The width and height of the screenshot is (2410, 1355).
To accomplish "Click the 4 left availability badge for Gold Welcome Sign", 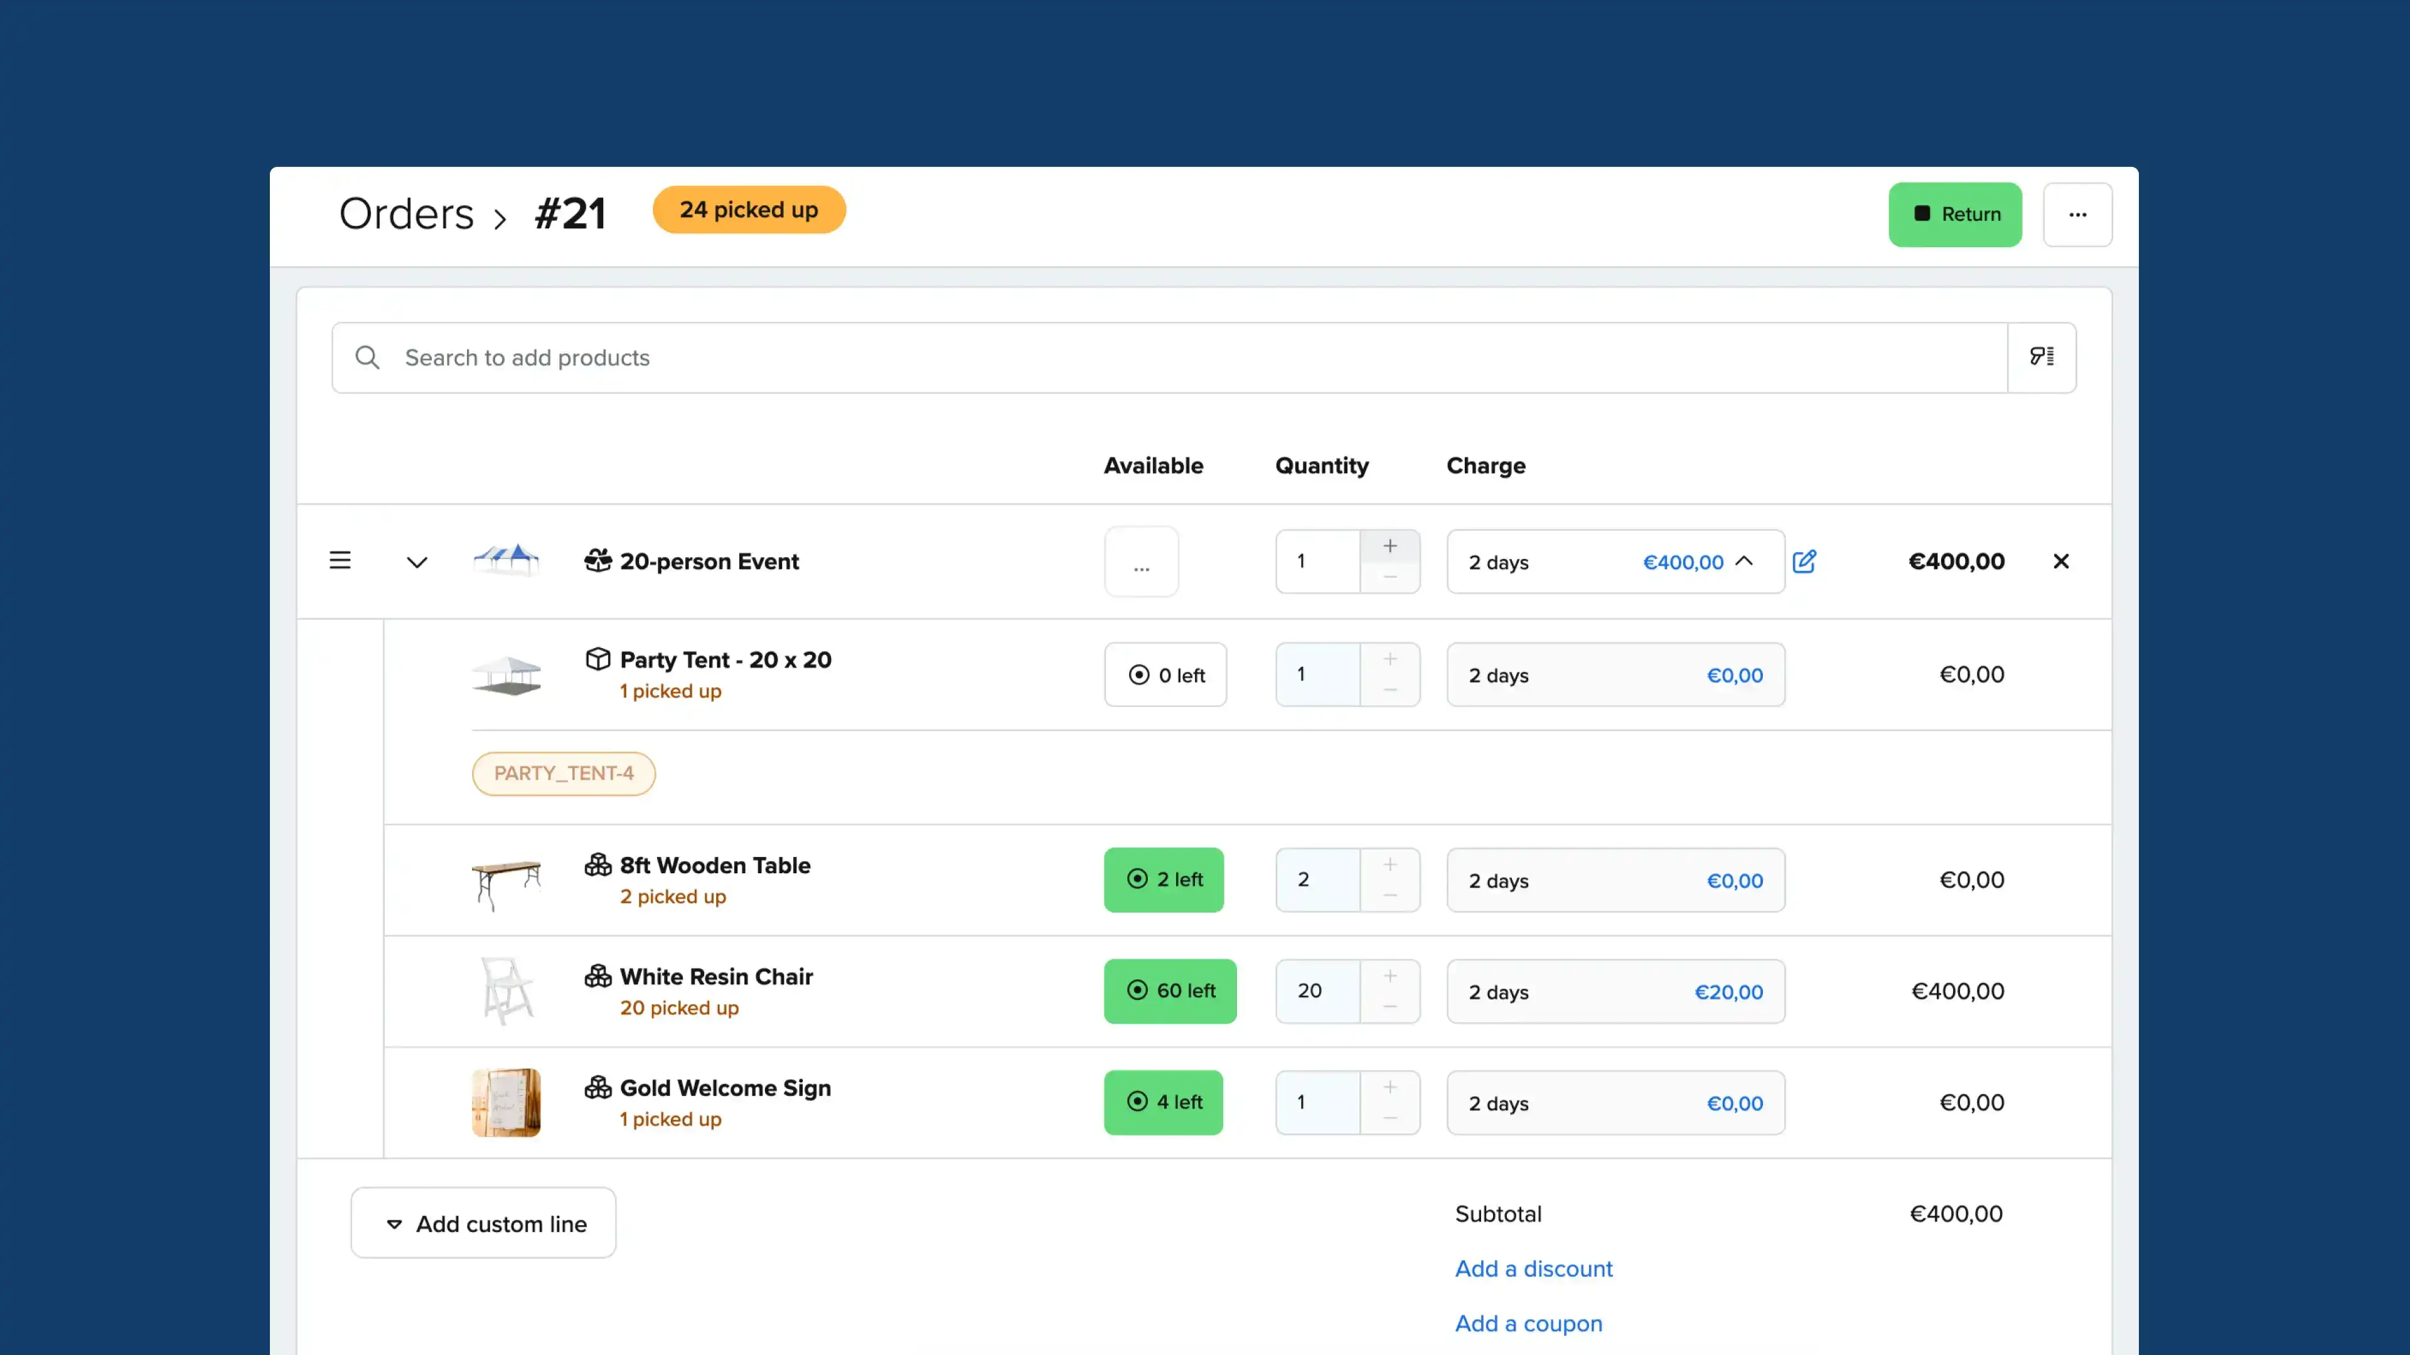I will point(1163,1102).
